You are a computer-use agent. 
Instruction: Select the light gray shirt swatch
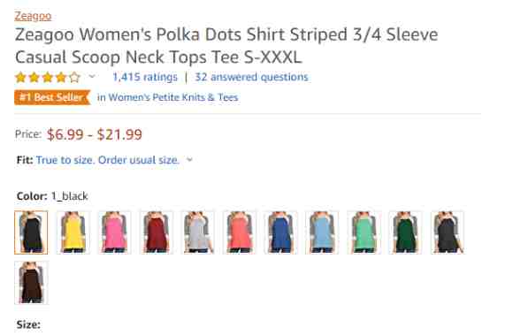[197, 232]
